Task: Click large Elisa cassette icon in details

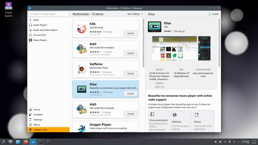Action: point(154,27)
